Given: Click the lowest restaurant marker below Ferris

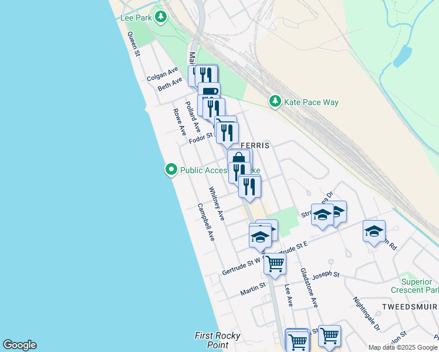Looking at the screenshot, I should pos(249,187).
